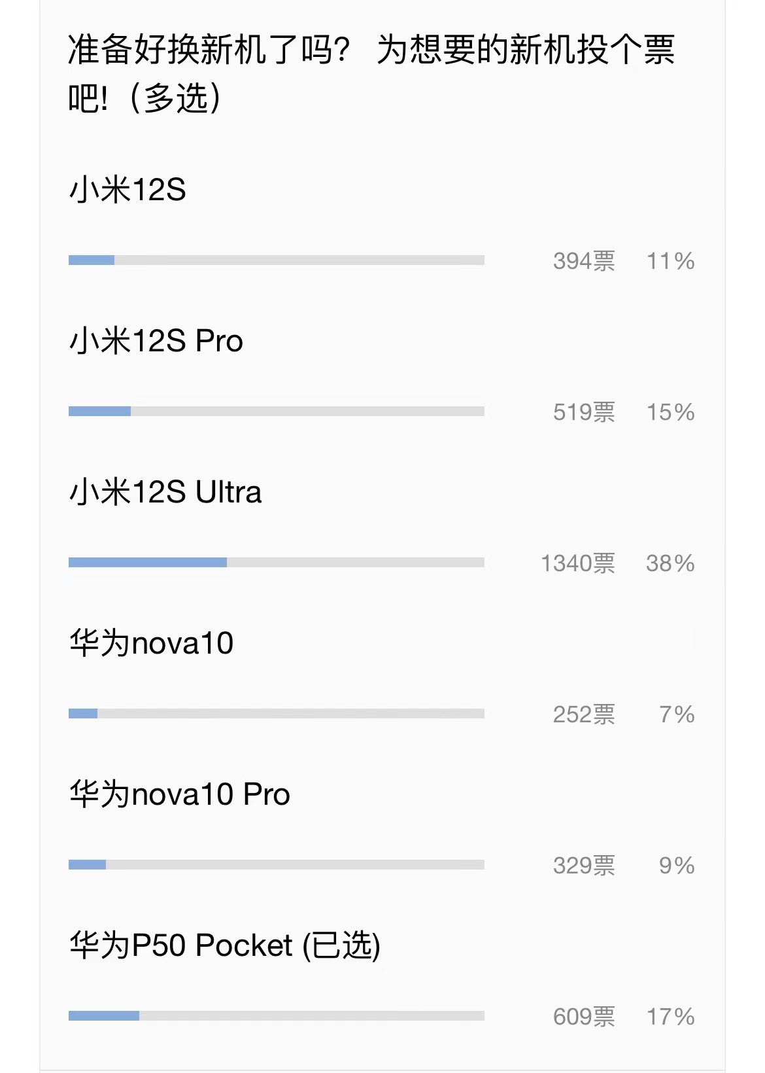Click the 329票 vote count

(x=585, y=866)
